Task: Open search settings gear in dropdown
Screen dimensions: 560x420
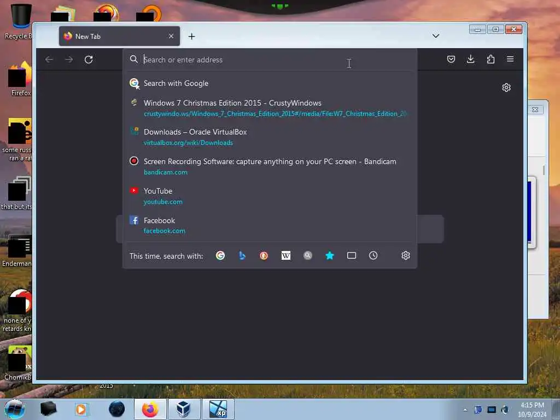Action: click(405, 256)
